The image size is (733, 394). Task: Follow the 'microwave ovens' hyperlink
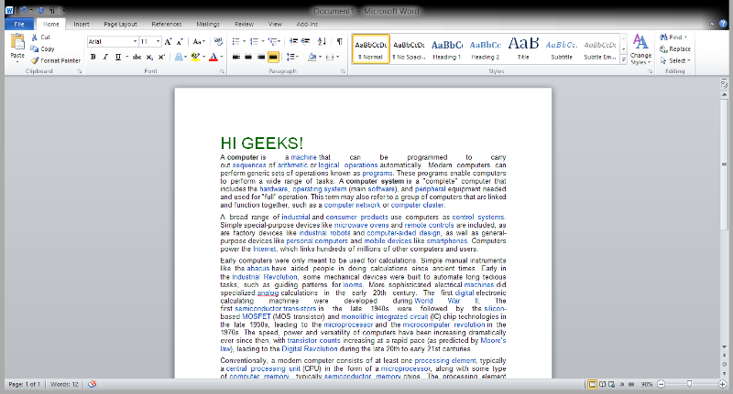[x=361, y=225]
